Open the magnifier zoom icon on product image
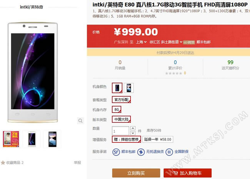Screen dimensions: 250x179 click(80, 121)
